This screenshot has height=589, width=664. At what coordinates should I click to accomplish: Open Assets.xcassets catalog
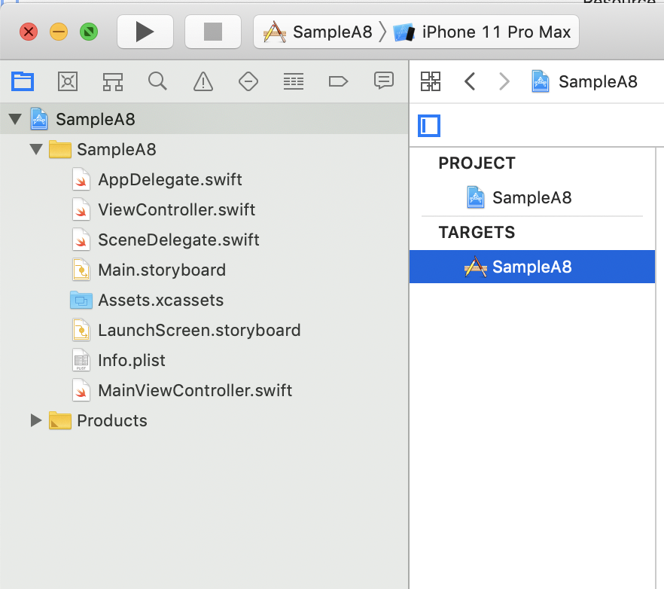pos(204,300)
